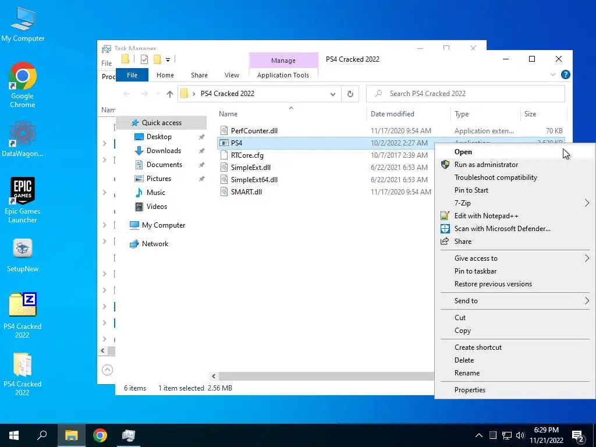This screenshot has width=596, height=447.
Task: Click the Search PS4 Cracked 2022 box
Action: click(x=465, y=94)
